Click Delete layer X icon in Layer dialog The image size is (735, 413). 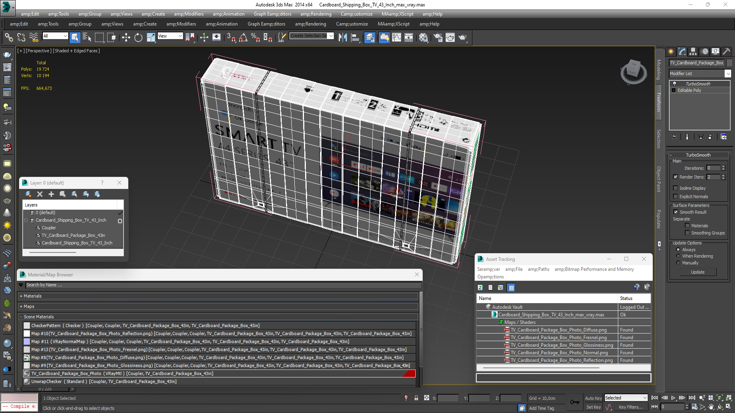tap(40, 194)
